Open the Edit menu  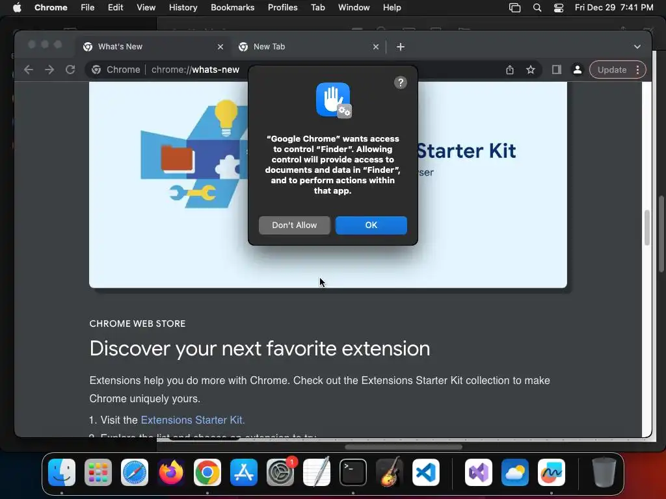point(115,7)
